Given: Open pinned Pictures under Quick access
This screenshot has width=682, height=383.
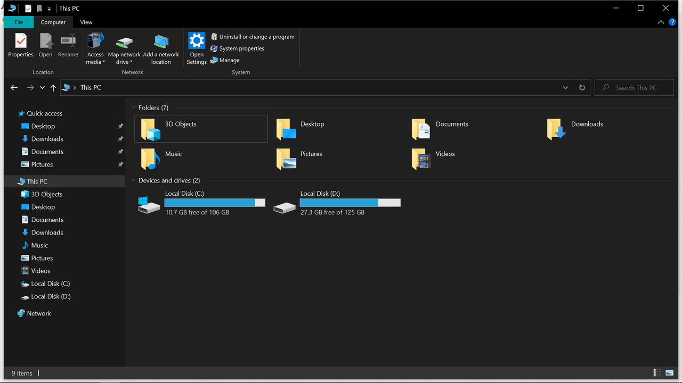Looking at the screenshot, I should (x=42, y=164).
